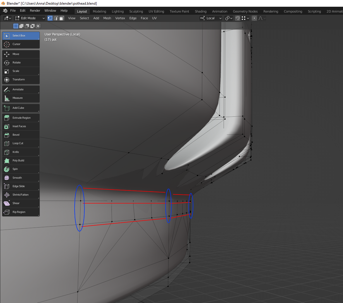This screenshot has width=343, height=303.
Task: Click the vertex inside the left blue ellipse
Action: [80, 201]
